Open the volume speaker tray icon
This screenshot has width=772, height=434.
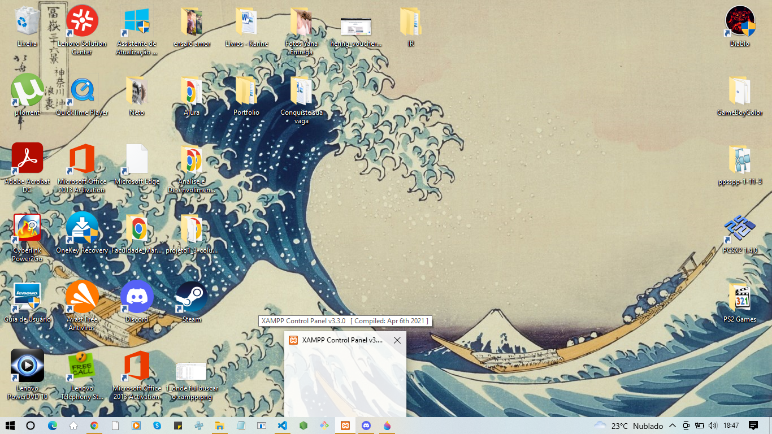[x=713, y=426]
